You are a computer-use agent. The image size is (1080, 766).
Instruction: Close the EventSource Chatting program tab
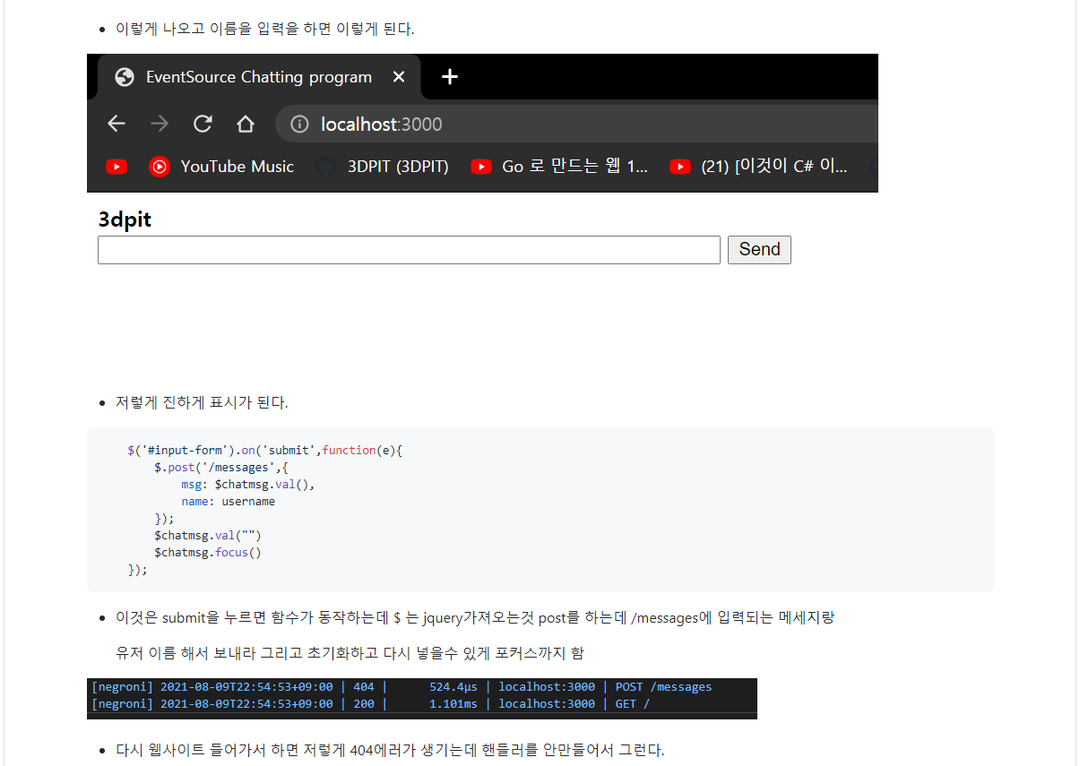399,77
